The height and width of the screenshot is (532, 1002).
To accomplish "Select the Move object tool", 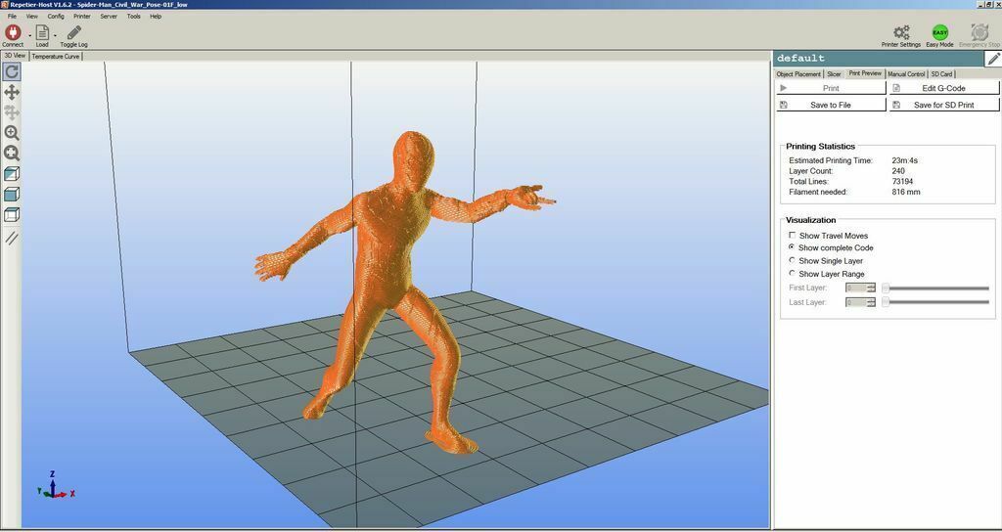I will tap(12, 112).
